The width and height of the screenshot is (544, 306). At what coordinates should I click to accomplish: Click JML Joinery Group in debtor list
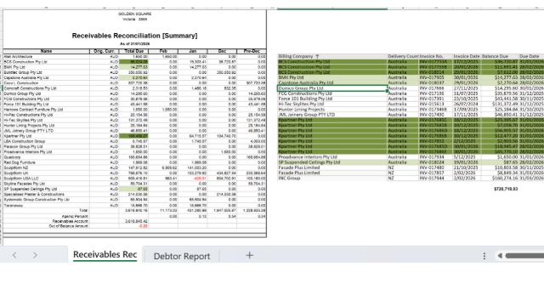click(x=332, y=115)
